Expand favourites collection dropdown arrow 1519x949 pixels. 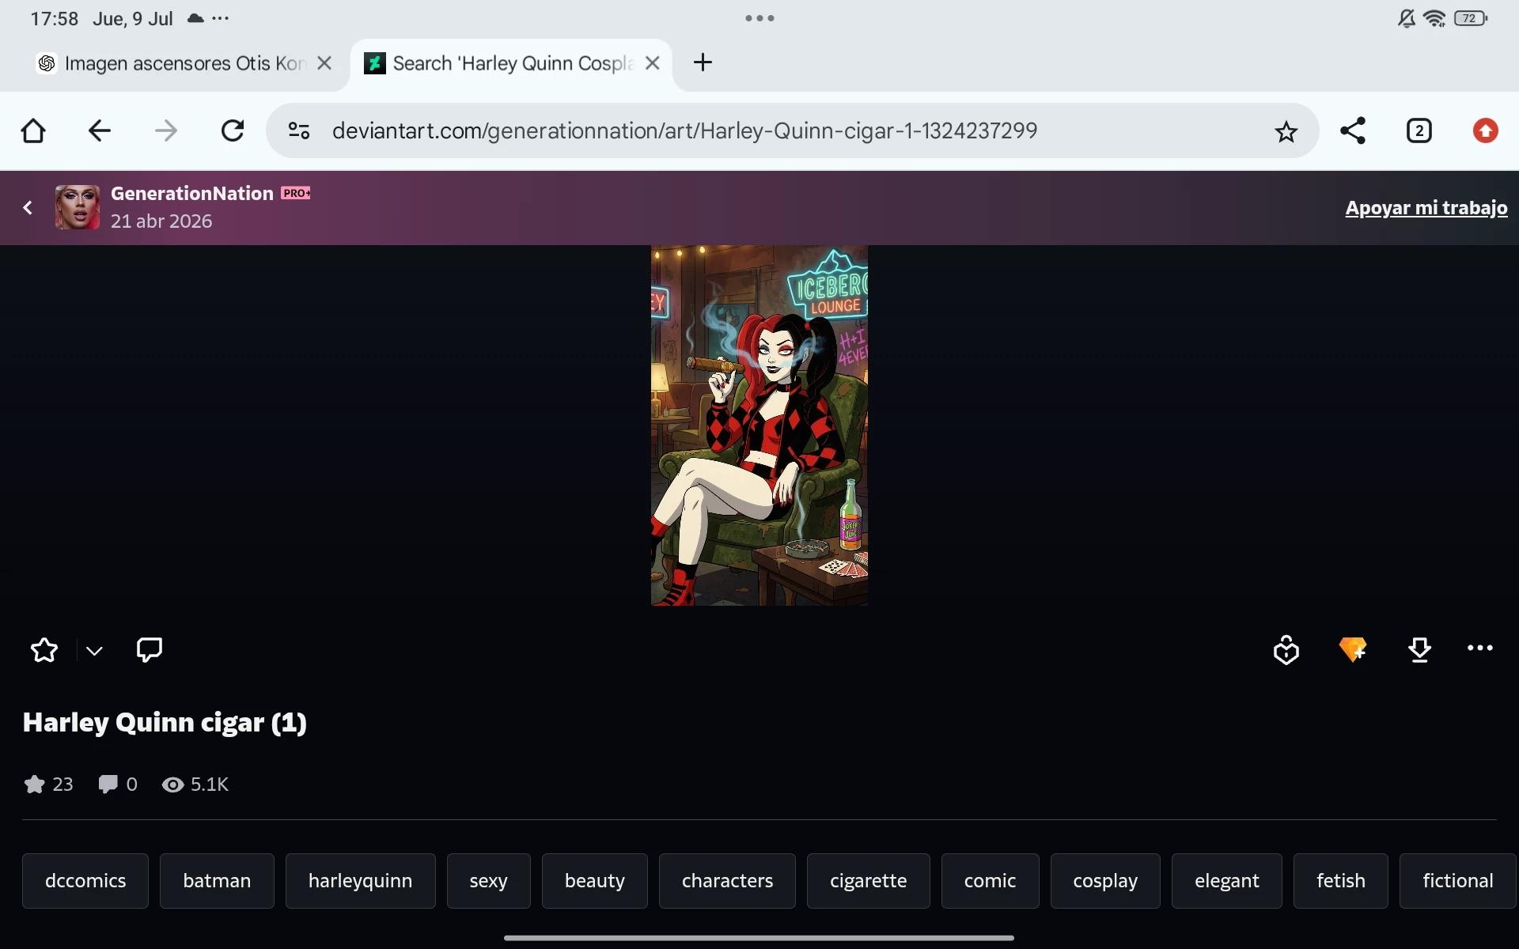pyautogui.click(x=94, y=651)
